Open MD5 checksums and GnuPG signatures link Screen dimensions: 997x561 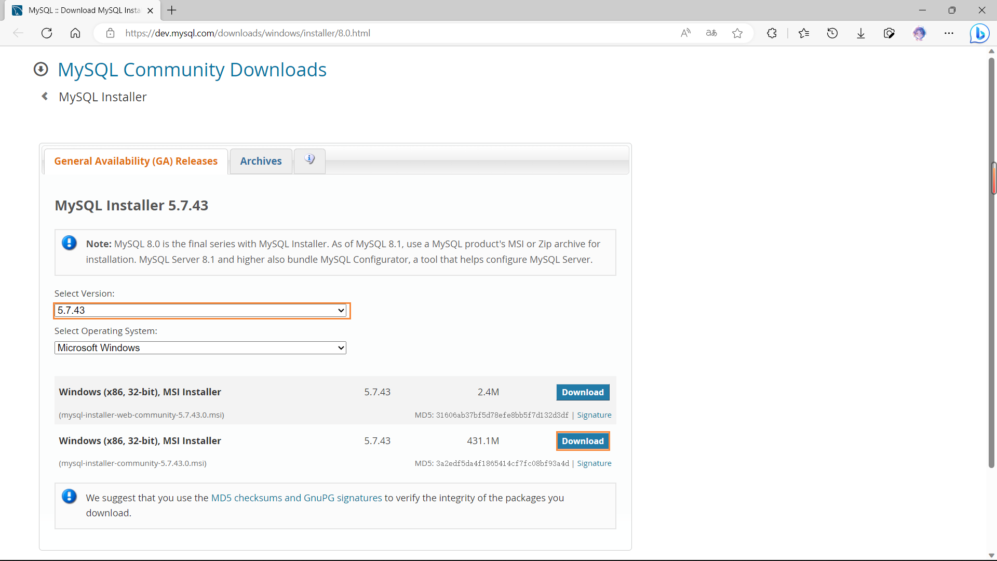click(296, 498)
